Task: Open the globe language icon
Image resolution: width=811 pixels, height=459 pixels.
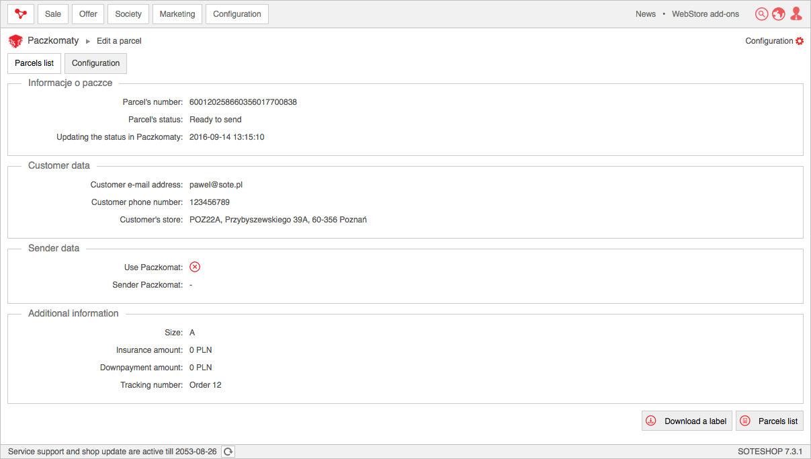Action: [x=779, y=14]
